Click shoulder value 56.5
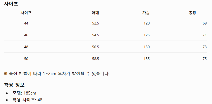212x104 pixels. click(x=96, y=47)
